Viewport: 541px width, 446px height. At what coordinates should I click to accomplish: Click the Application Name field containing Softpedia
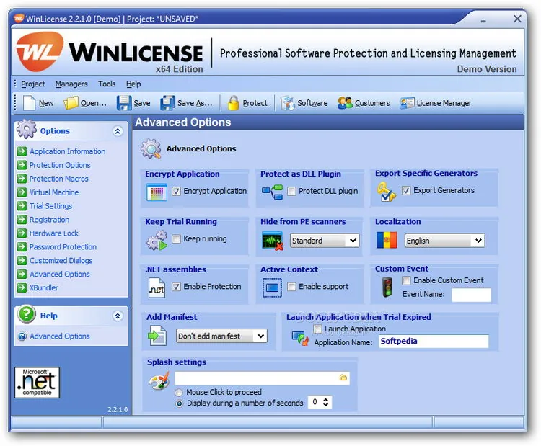point(434,342)
